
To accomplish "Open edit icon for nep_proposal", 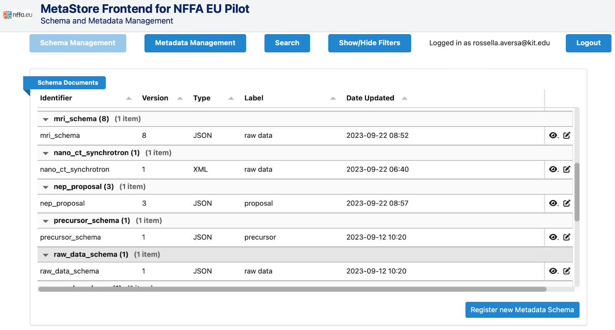I will (x=567, y=203).
